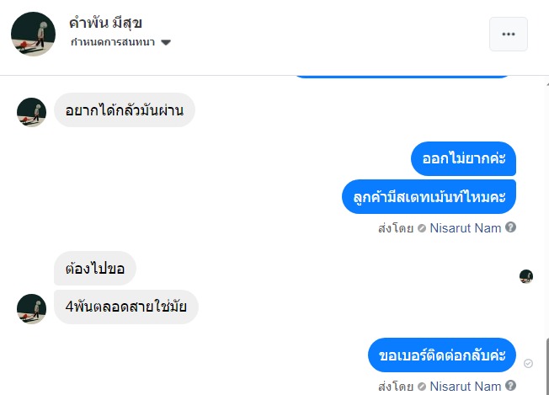The width and height of the screenshot is (549, 395).
Task: Click the help icon beside first Nisarut Nam
Action: coord(510,227)
